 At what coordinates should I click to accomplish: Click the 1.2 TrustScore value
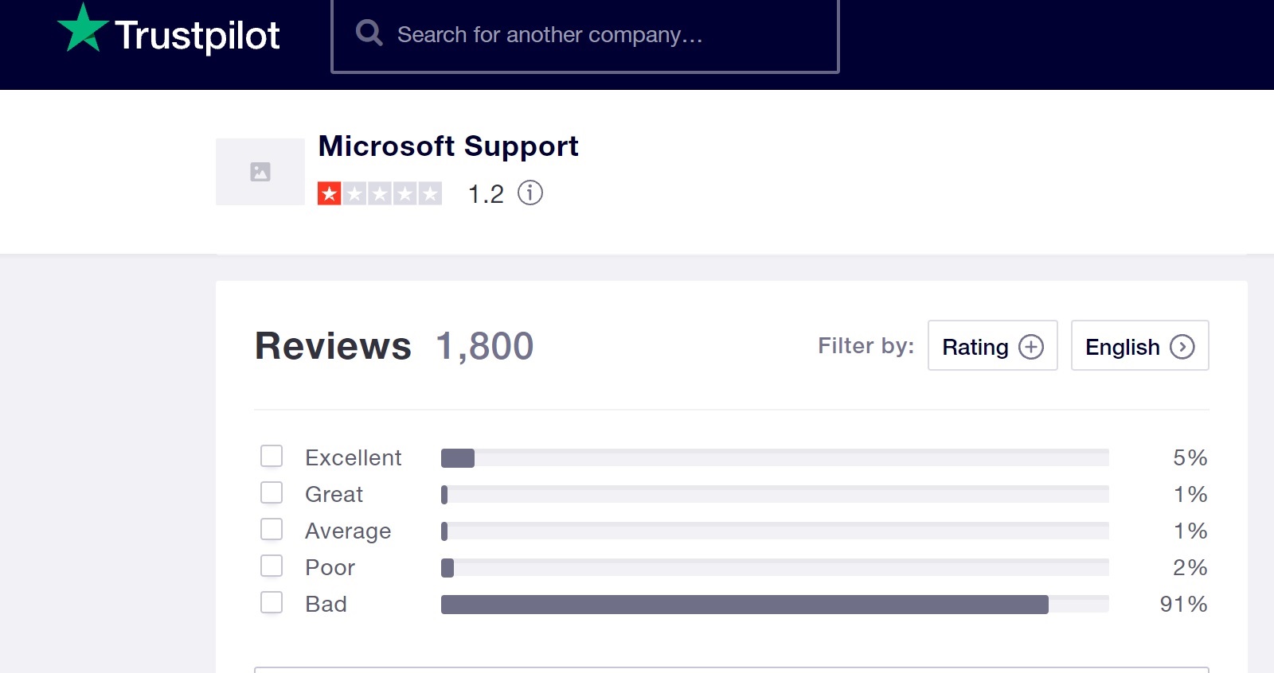click(x=486, y=194)
